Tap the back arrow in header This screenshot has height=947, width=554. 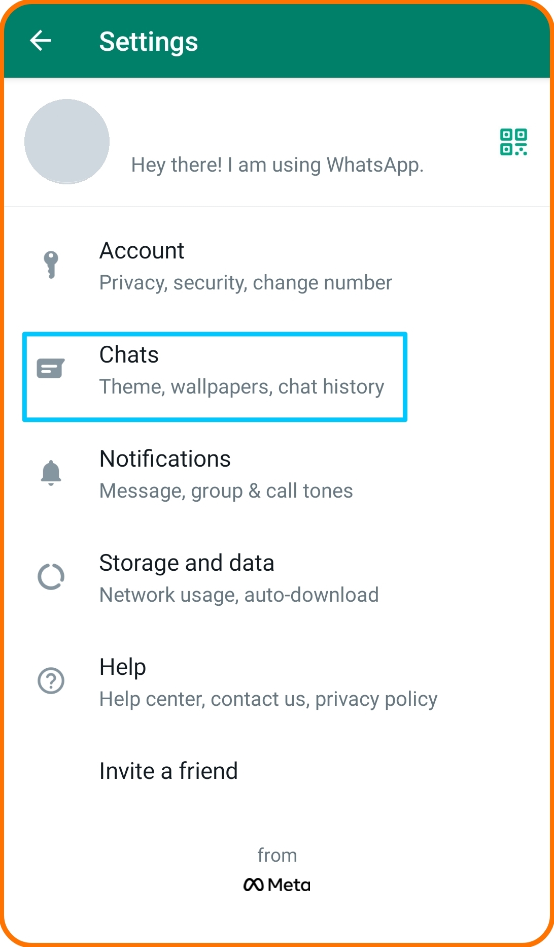tap(41, 41)
